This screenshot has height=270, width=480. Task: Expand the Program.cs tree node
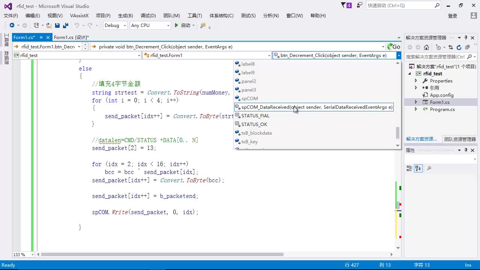click(x=416, y=109)
